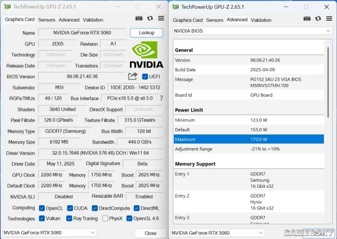Click refresh icon in right GPU-Z window
The width and height of the screenshot is (337, 239).
[x=318, y=19]
